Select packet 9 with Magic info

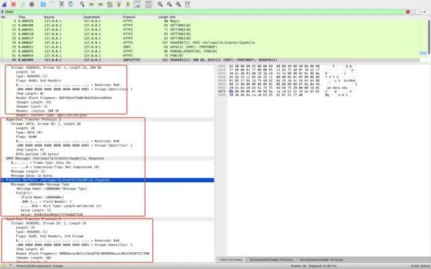click(x=210, y=21)
